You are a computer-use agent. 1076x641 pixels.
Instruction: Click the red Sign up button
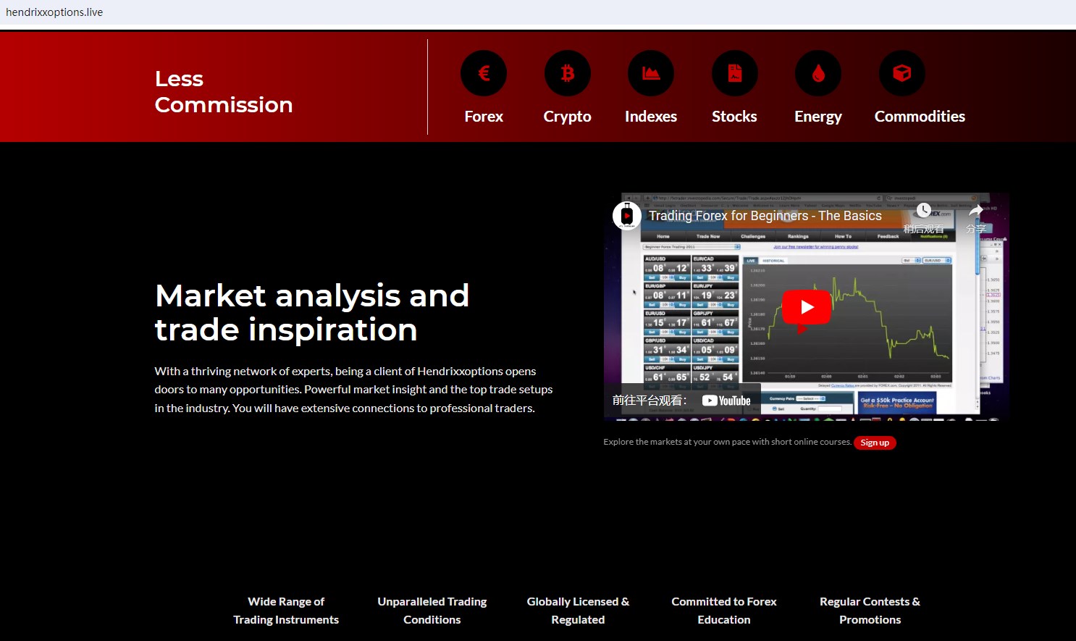pos(875,443)
